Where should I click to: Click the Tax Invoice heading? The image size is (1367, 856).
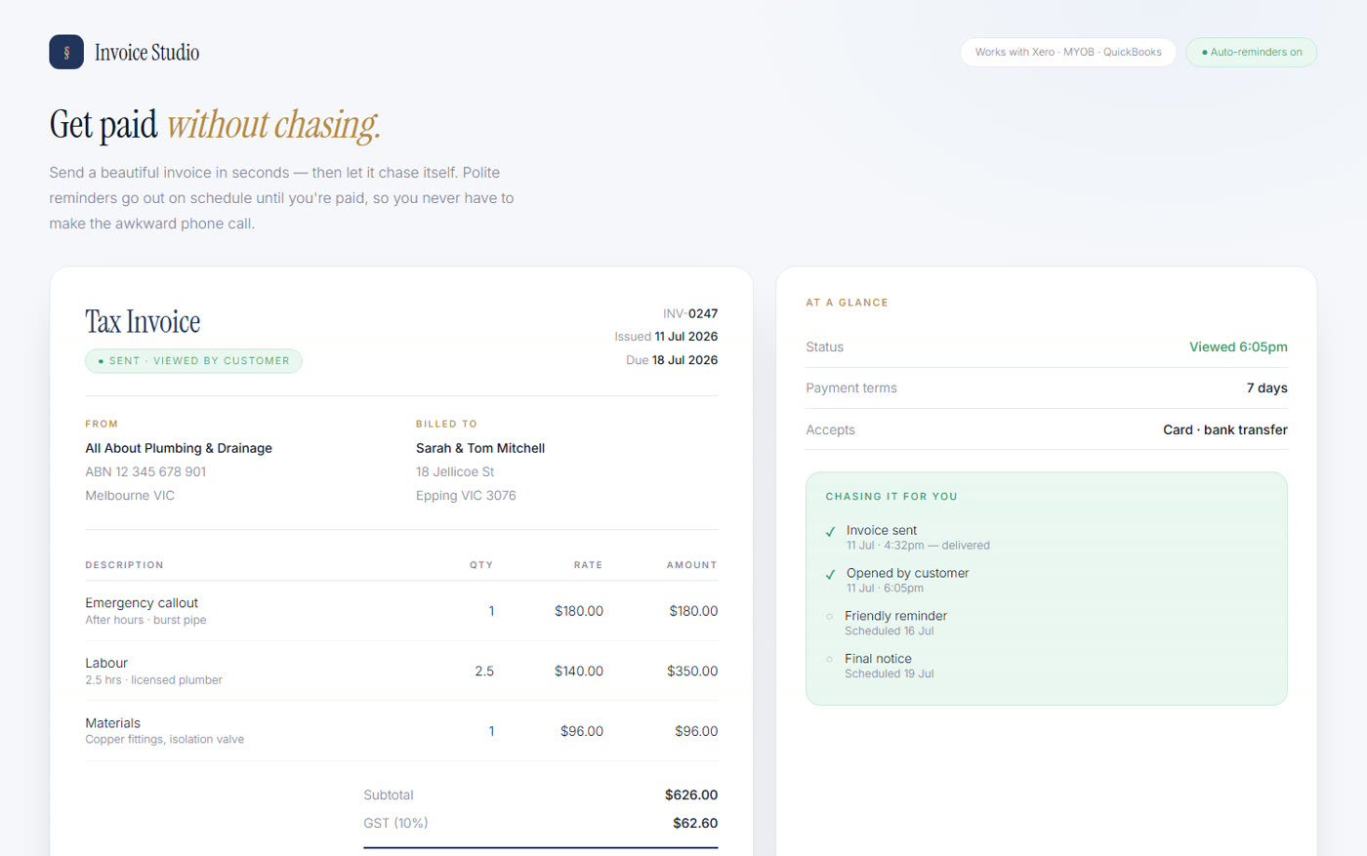click(143, 321)
